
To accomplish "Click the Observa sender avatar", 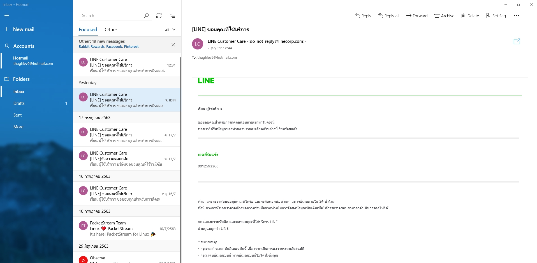I will [x=83, y=260].
